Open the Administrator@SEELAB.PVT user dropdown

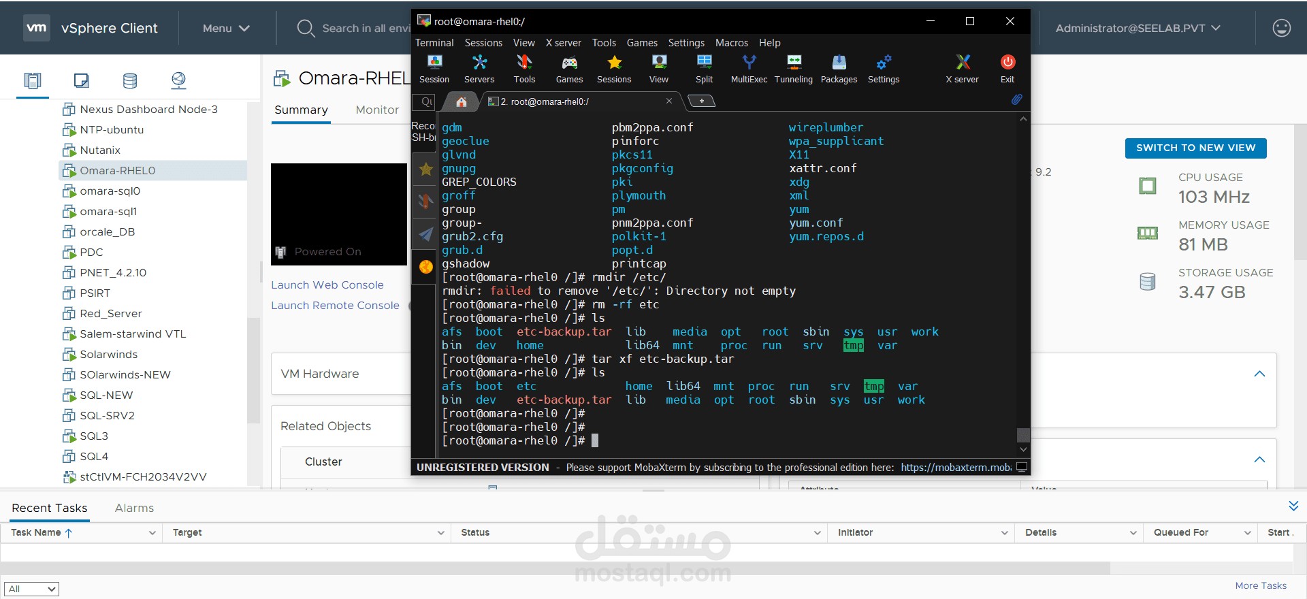pyautogui.click(x=1137, y=28)
